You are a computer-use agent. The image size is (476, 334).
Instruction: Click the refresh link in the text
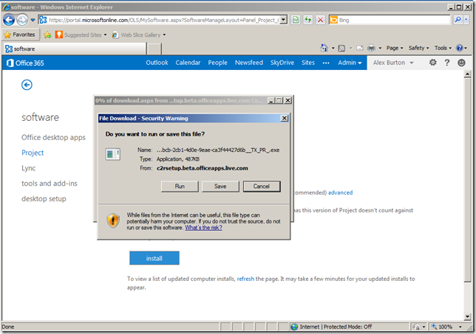click(245, 279)
